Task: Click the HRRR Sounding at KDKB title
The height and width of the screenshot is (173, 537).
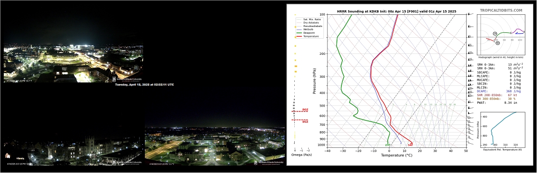Action: click(397, 11)
